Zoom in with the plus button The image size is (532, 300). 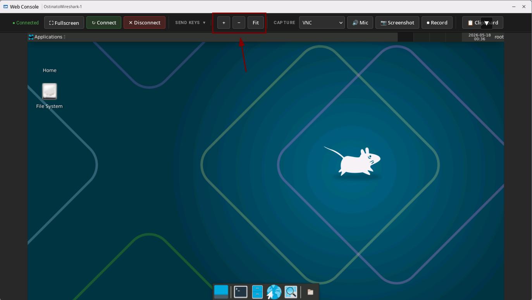(x=224, y=22)
